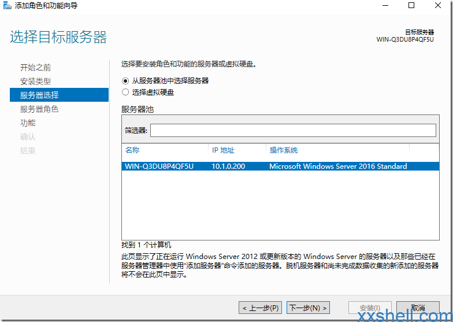Image resolution: width=453 pixels, height=322 pixels.
Task: Maximize the wizard window
Action: pos(411,6)
